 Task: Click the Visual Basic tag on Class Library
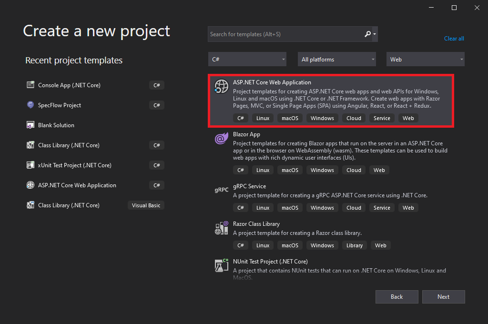146,205
